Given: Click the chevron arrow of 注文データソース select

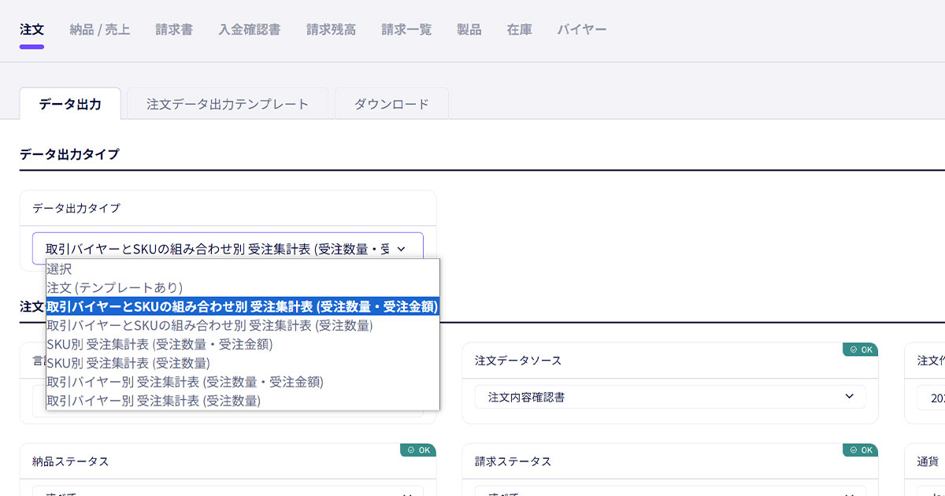Looking at the screenshot, I should coord(849,397).
